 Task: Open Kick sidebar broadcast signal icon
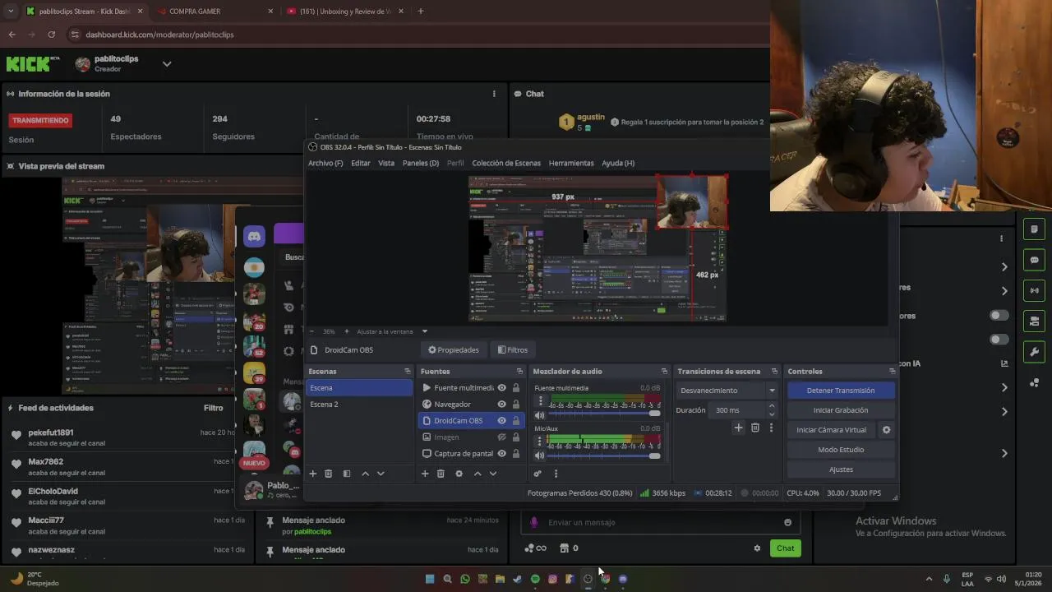click(x=1034, y=290)
